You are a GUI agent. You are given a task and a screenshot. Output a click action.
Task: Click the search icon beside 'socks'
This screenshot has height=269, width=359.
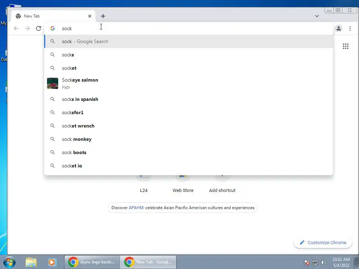(x=53, y=55)
